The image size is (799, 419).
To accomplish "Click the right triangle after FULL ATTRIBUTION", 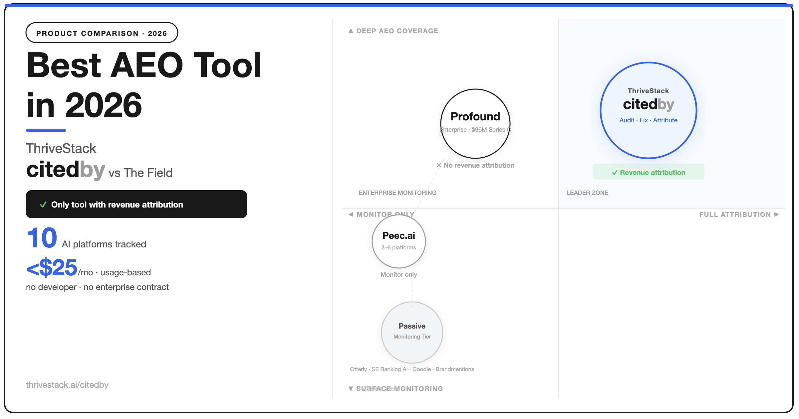I will 776,214.
